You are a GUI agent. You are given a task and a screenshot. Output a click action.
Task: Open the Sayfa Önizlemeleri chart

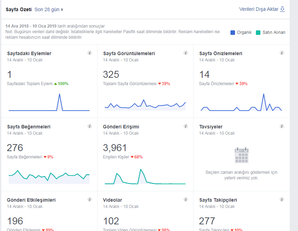click(x=241, y=102)
